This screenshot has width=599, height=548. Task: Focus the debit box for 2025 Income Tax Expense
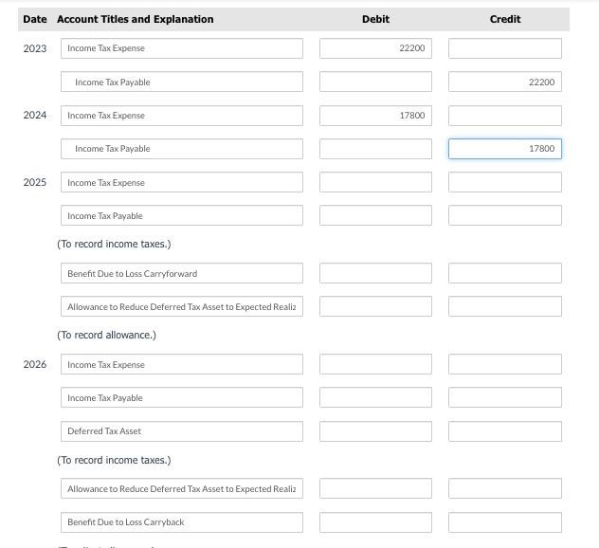[x=375, y=182]
